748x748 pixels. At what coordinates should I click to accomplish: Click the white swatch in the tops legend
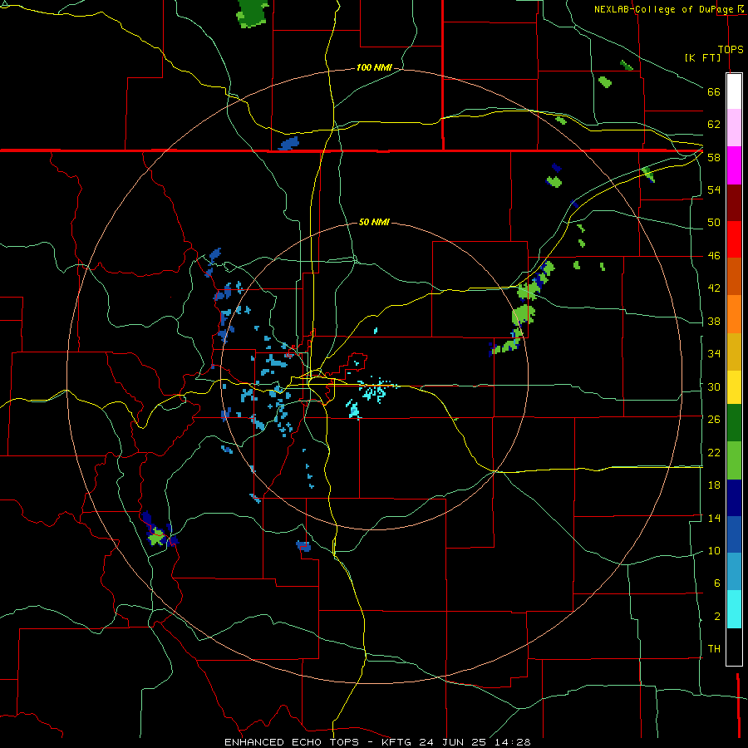(x=734, y=91)
